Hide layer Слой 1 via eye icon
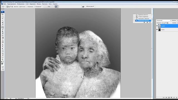Image resolution: width=178 pixels, height=100 pixels. pos(157,30)
